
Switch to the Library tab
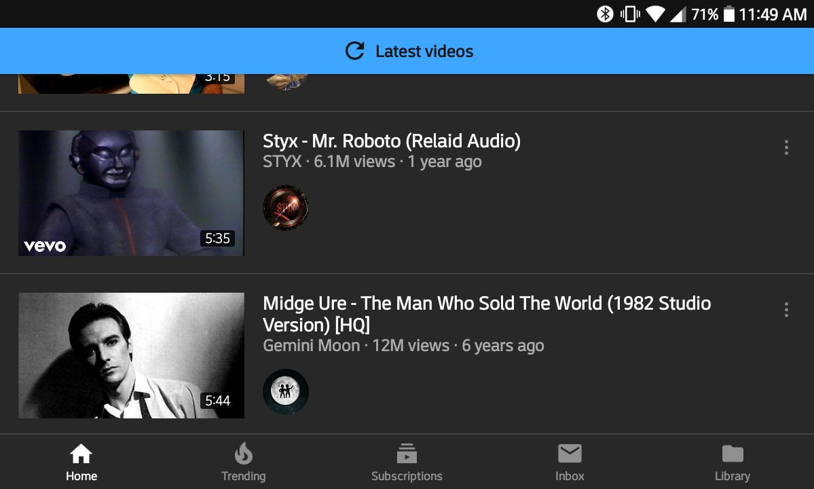pos(733,462)
